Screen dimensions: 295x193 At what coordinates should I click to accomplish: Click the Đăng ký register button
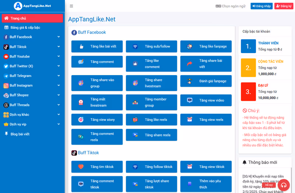point(284,6)
